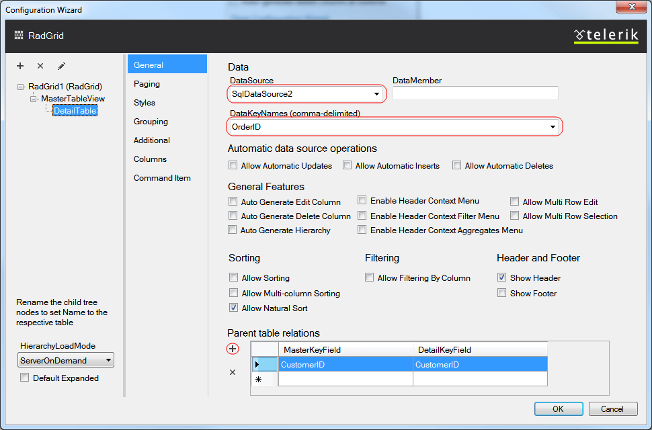Add a new parent table relation
Screen dimensions: 652x430
tap(233, 349)
